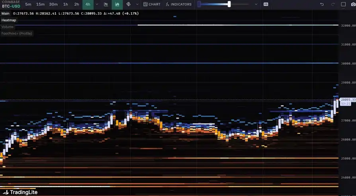The image size is (356, 196).
Task: Click the redo arrow icon
Action: click(333, 4)
